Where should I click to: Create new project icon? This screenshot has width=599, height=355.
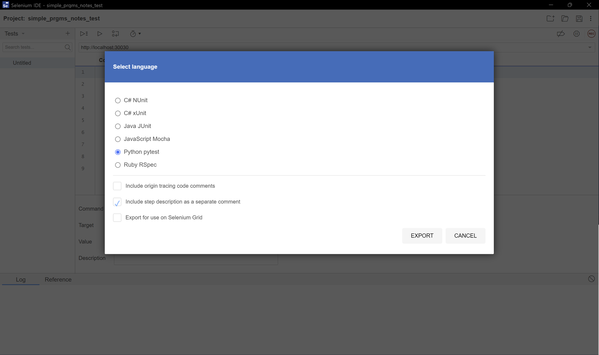click(x=550, y=18)
